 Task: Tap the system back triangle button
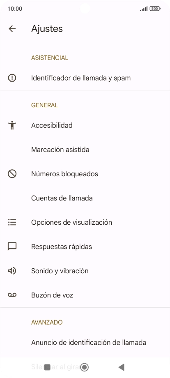122,367
